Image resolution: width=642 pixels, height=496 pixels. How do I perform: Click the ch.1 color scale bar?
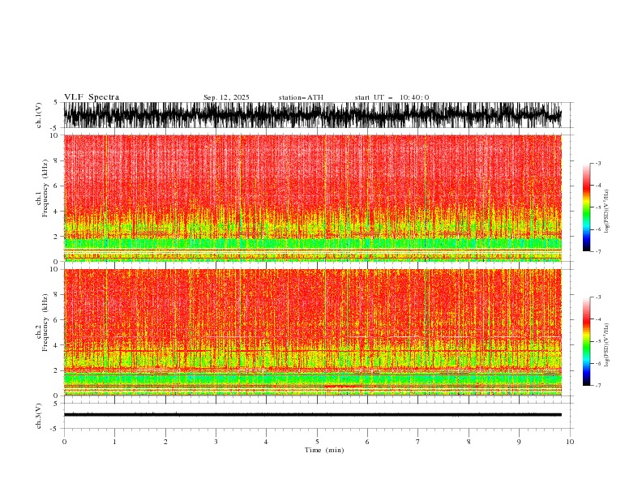[586, 207]
